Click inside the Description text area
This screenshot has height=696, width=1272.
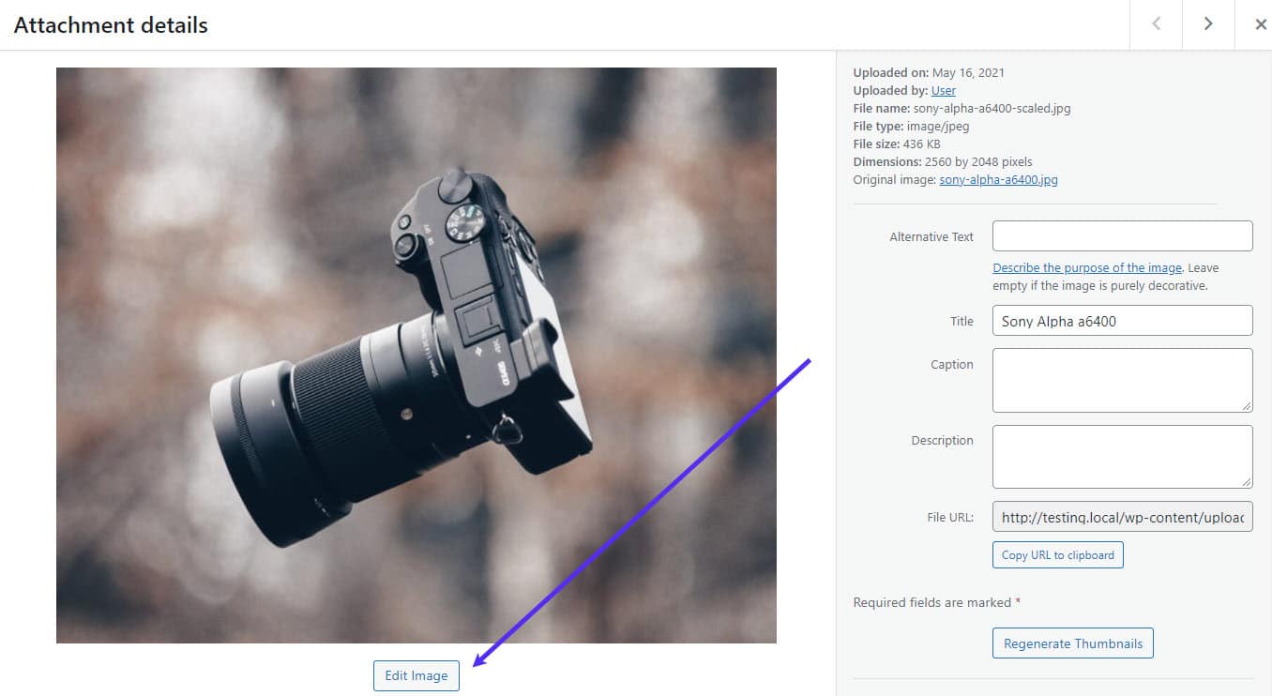point(1122,456)
